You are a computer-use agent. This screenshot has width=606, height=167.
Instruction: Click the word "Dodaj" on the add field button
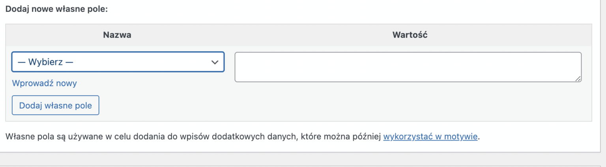[29, 105]
